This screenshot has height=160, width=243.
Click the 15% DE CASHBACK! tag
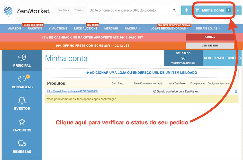(x=33, y=25)
